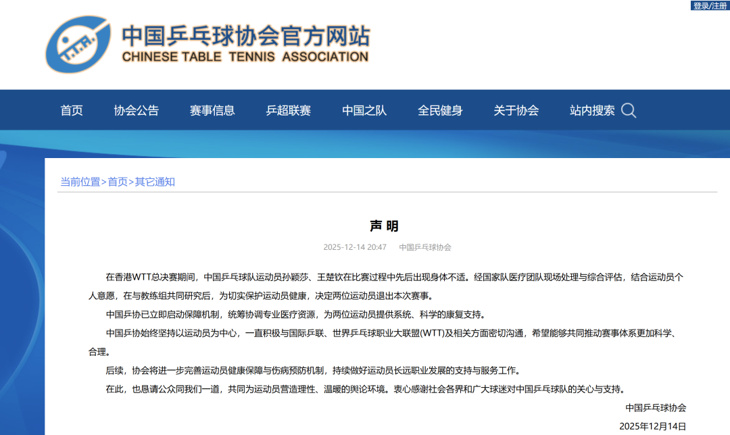This screenshot has width=730, height=435.
Task: Click the English CHINESE TABLE TENNIS ASSOCIATION subtitle
Action: pyautogui.click(x=245, y=57)
